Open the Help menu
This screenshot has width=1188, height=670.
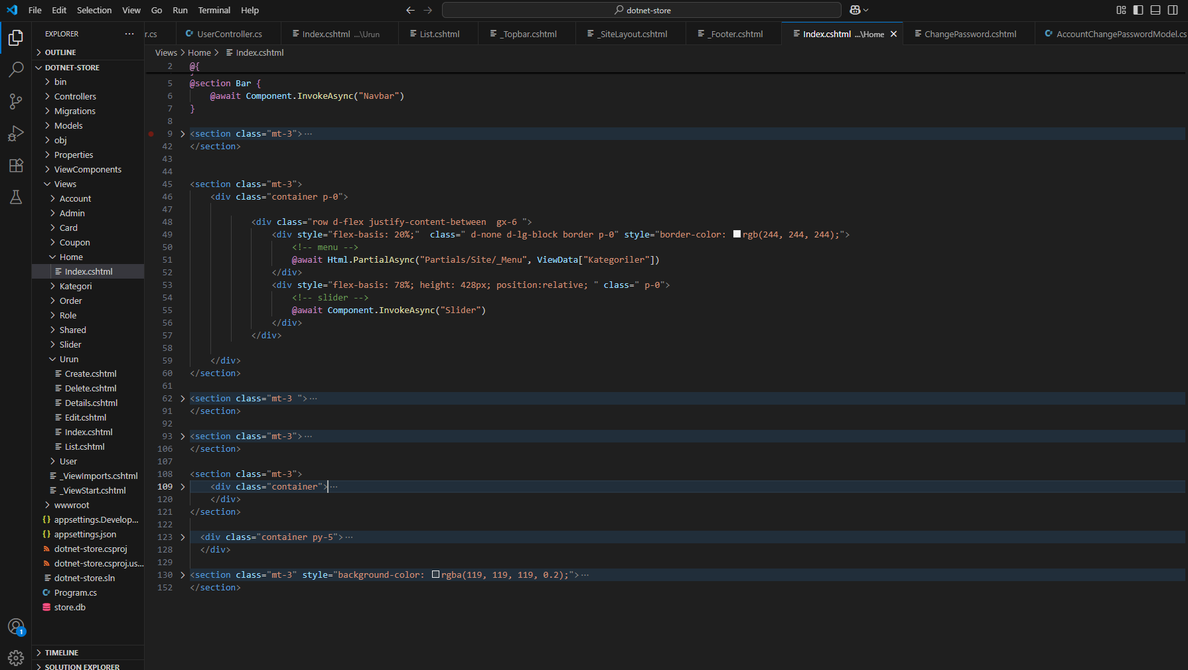pos(250,10)
